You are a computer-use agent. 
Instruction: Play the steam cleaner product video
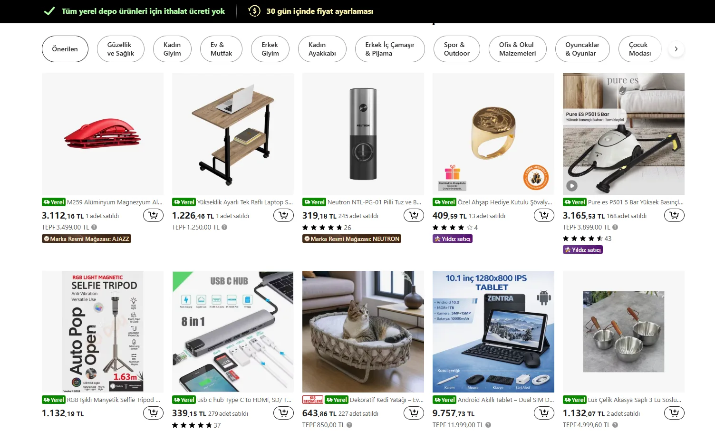pyautogui.click(x=572, y=186)
